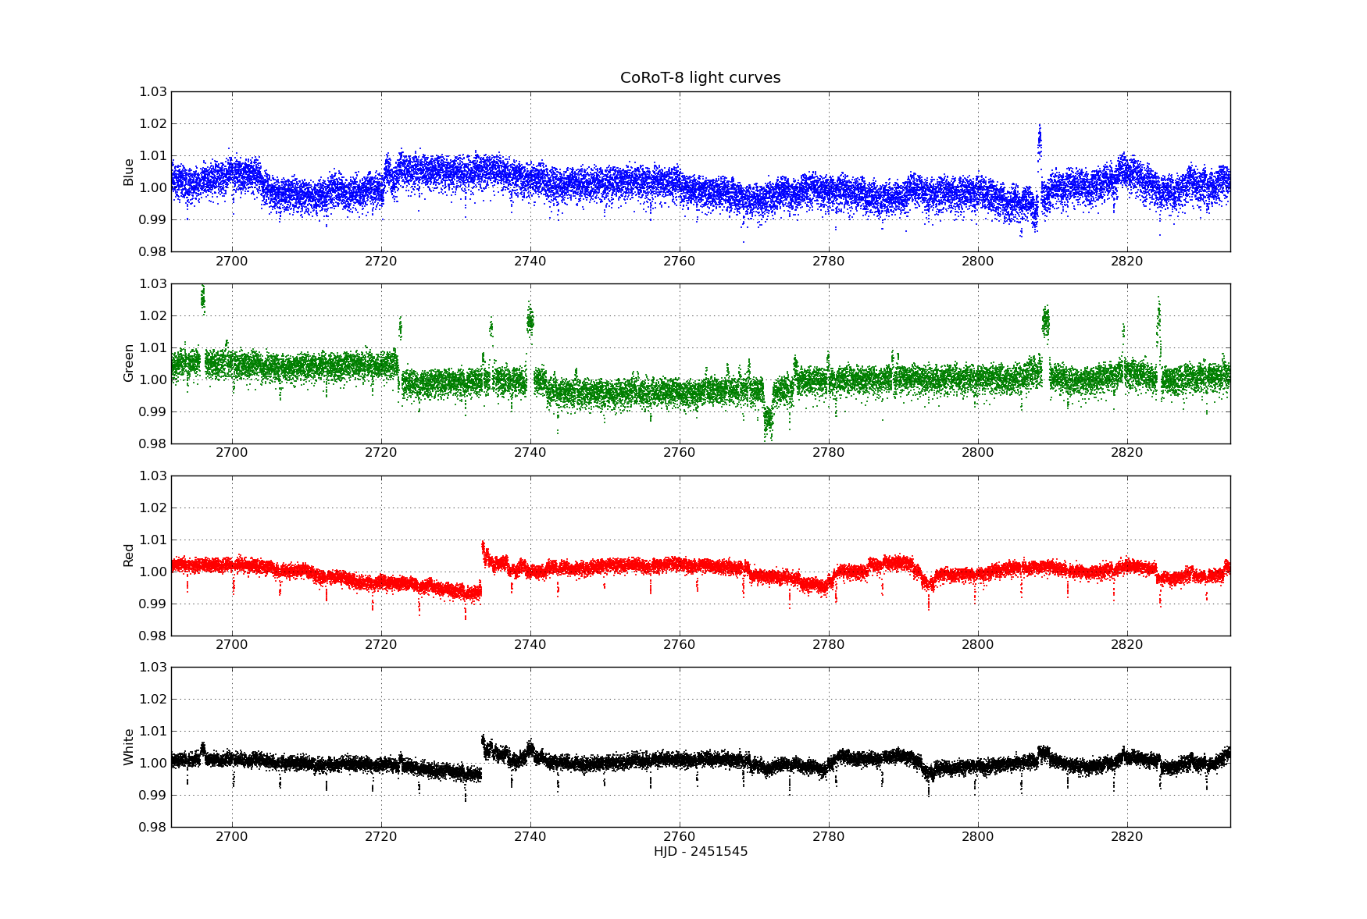The image size is (1367, 919).
Task: Select the 0.98 tick label on the White panel
Action: (153, 828)
